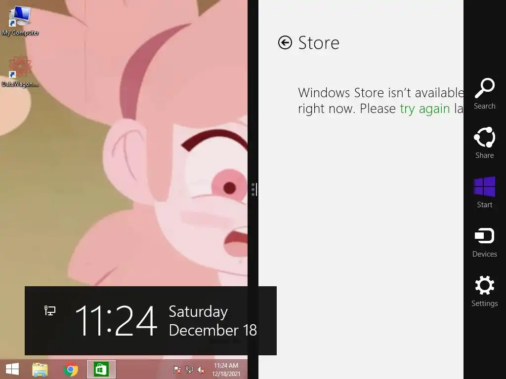Click the network icon beside the large clock
Image resolution: width=506 pixels, height=379 pixels.
click(50, 310)
